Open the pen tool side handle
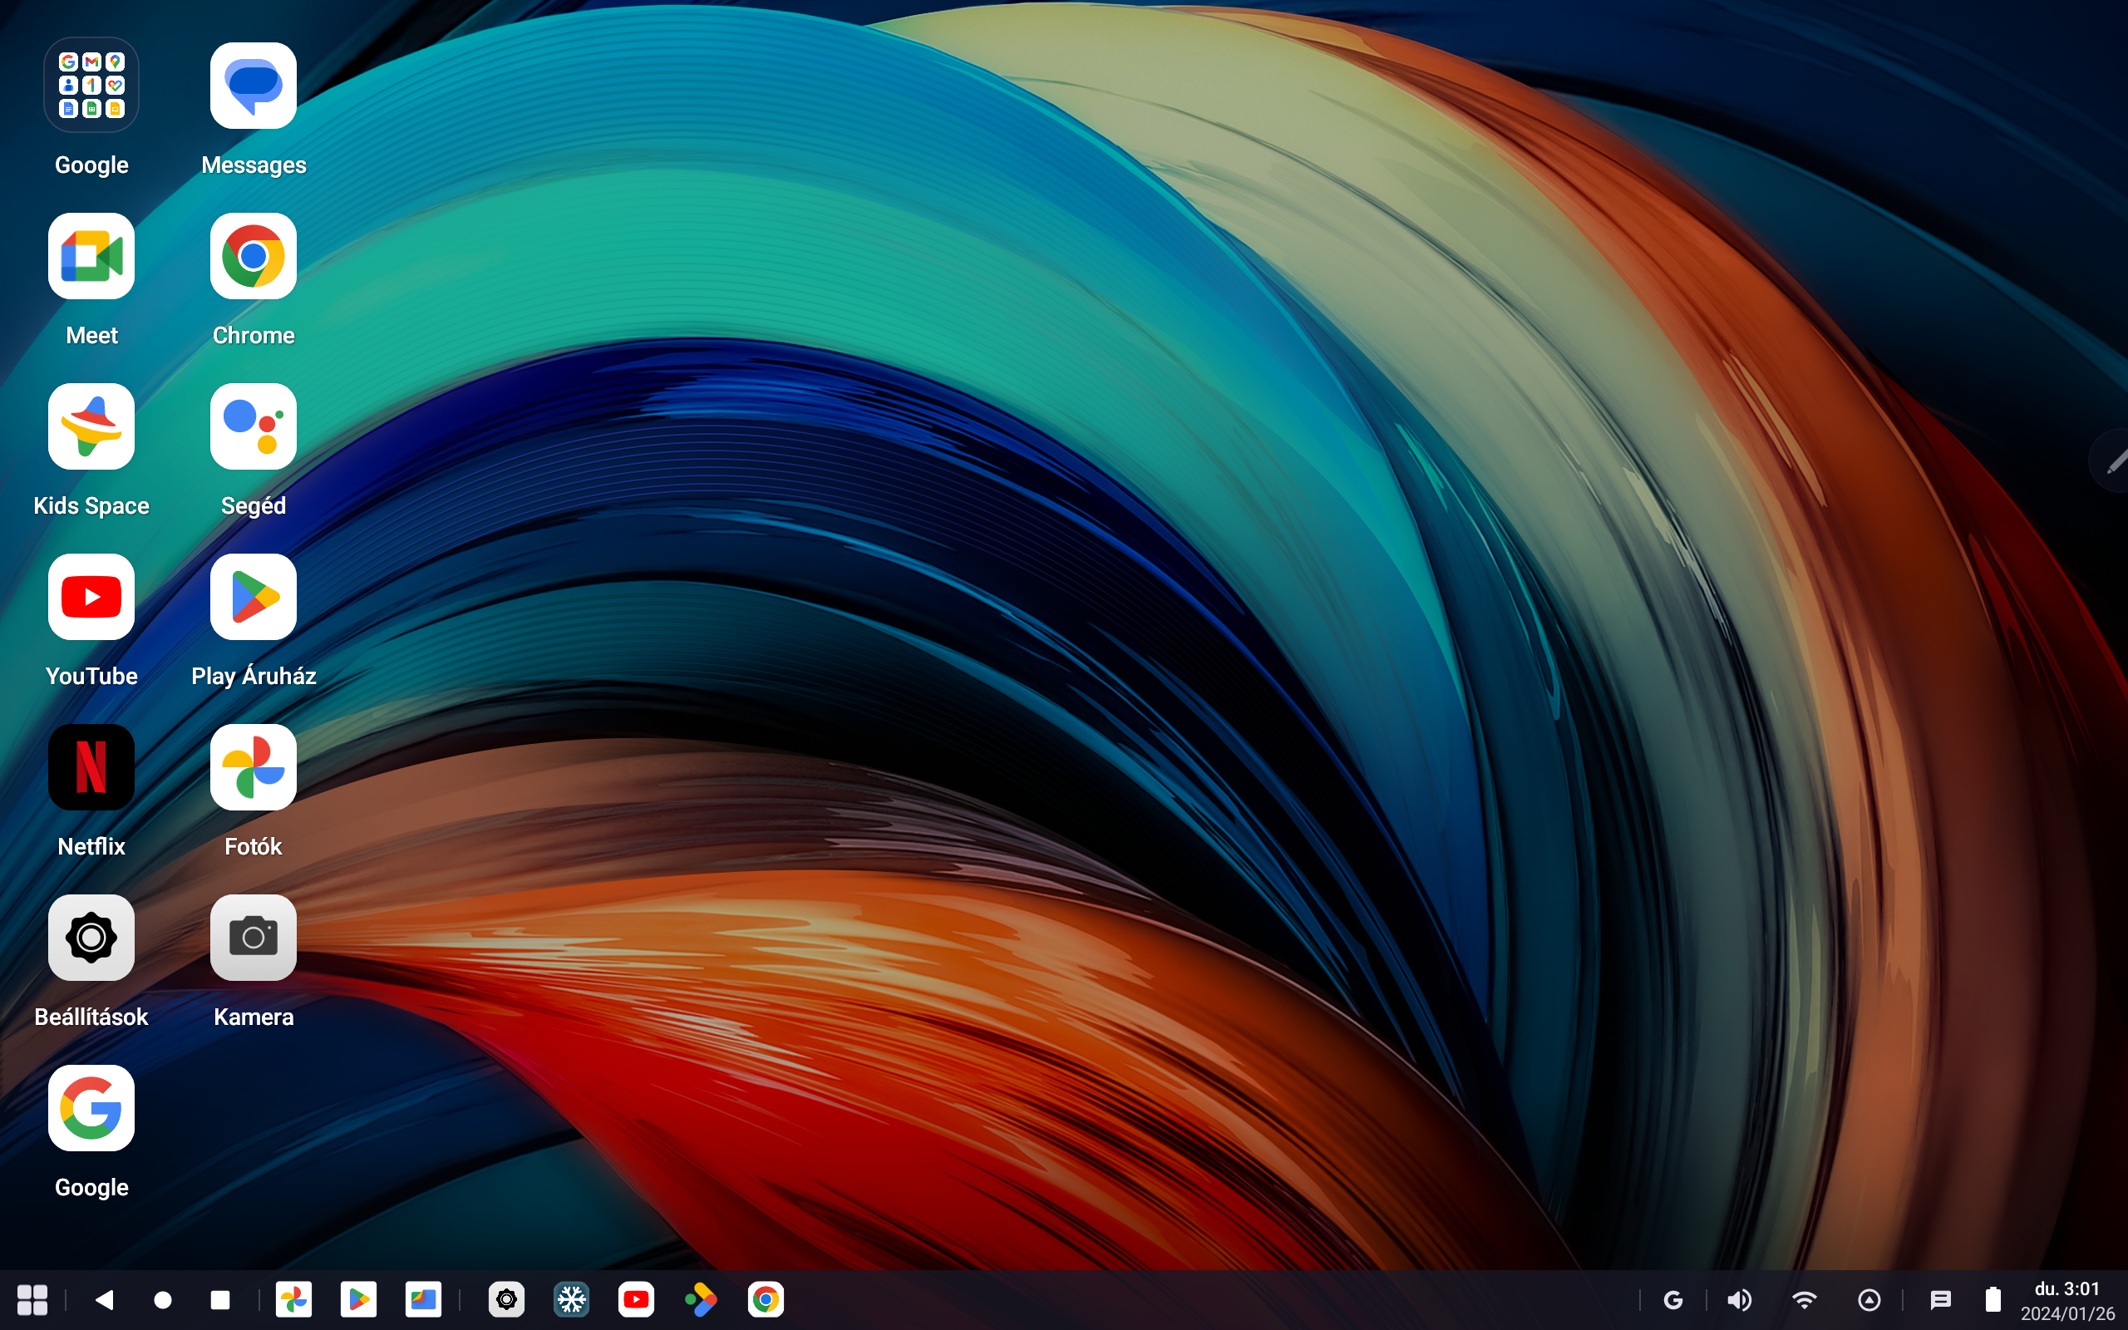 coord(2112,461)
